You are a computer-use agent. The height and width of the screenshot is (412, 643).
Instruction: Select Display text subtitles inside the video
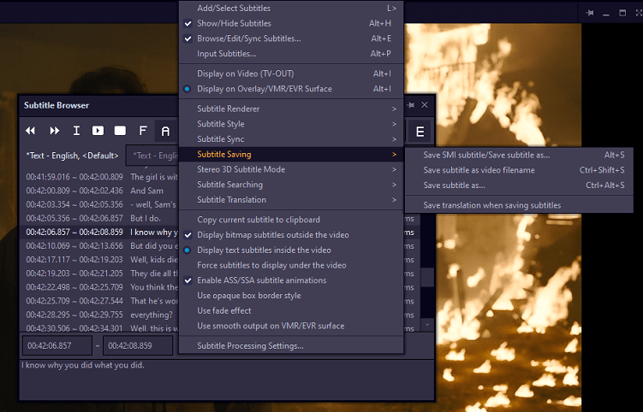(x=291, y=250)
